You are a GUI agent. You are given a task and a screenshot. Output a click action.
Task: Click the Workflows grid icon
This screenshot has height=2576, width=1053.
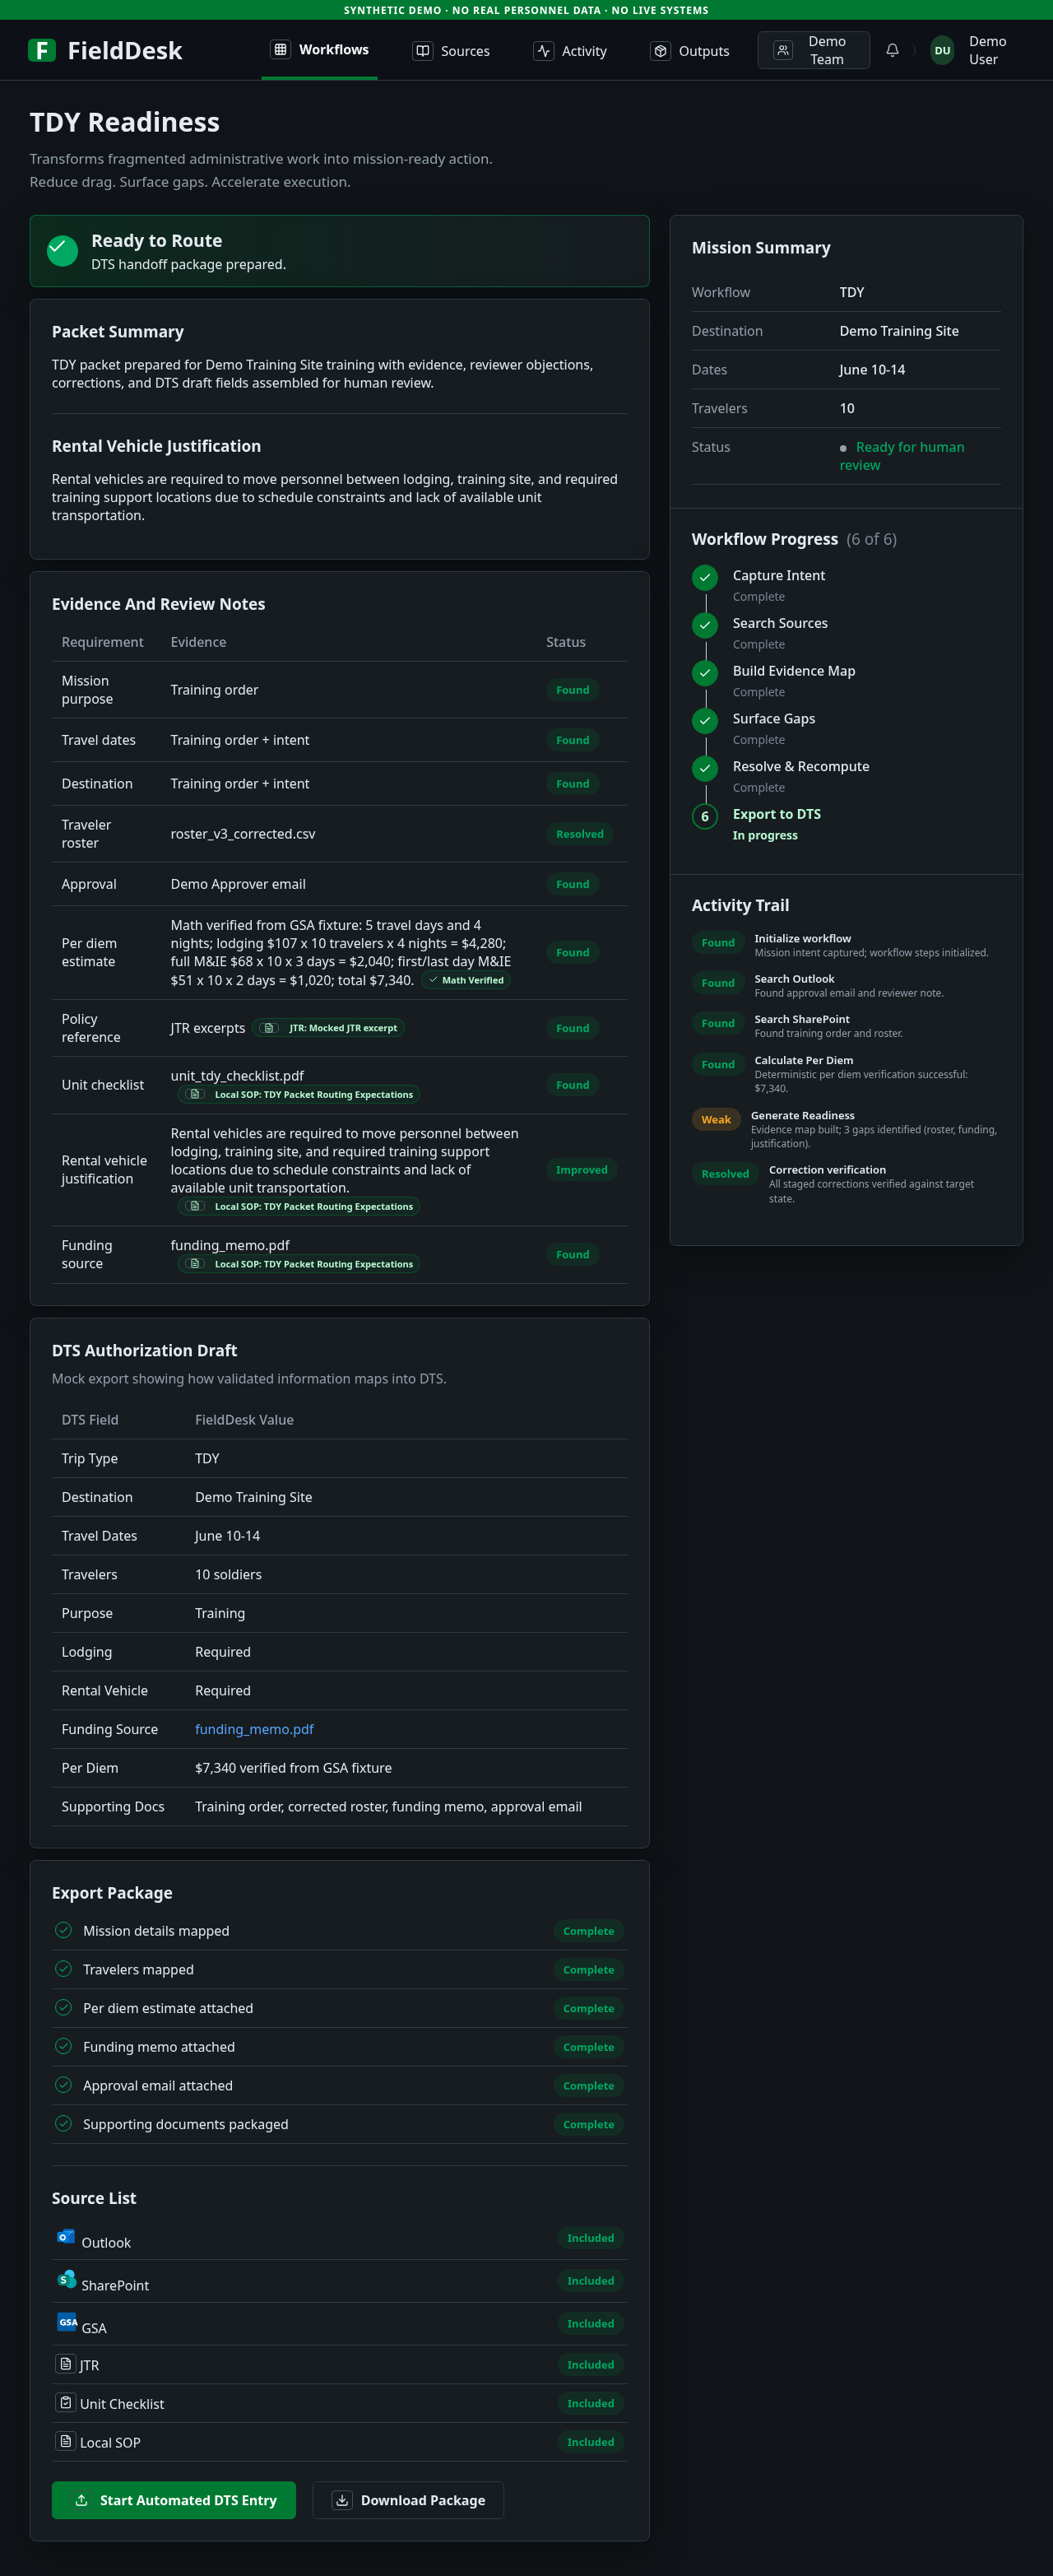281,49
